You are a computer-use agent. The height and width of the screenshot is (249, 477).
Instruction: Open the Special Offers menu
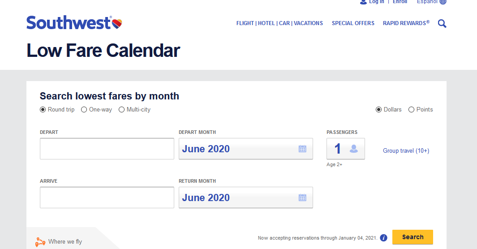tap(353, 23)
